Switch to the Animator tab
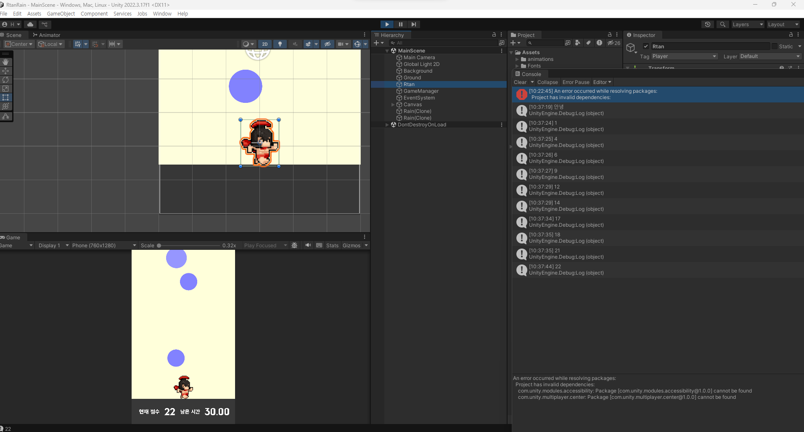Image resolution: width=804 pixels, height=432 pixels. (47, 35)
